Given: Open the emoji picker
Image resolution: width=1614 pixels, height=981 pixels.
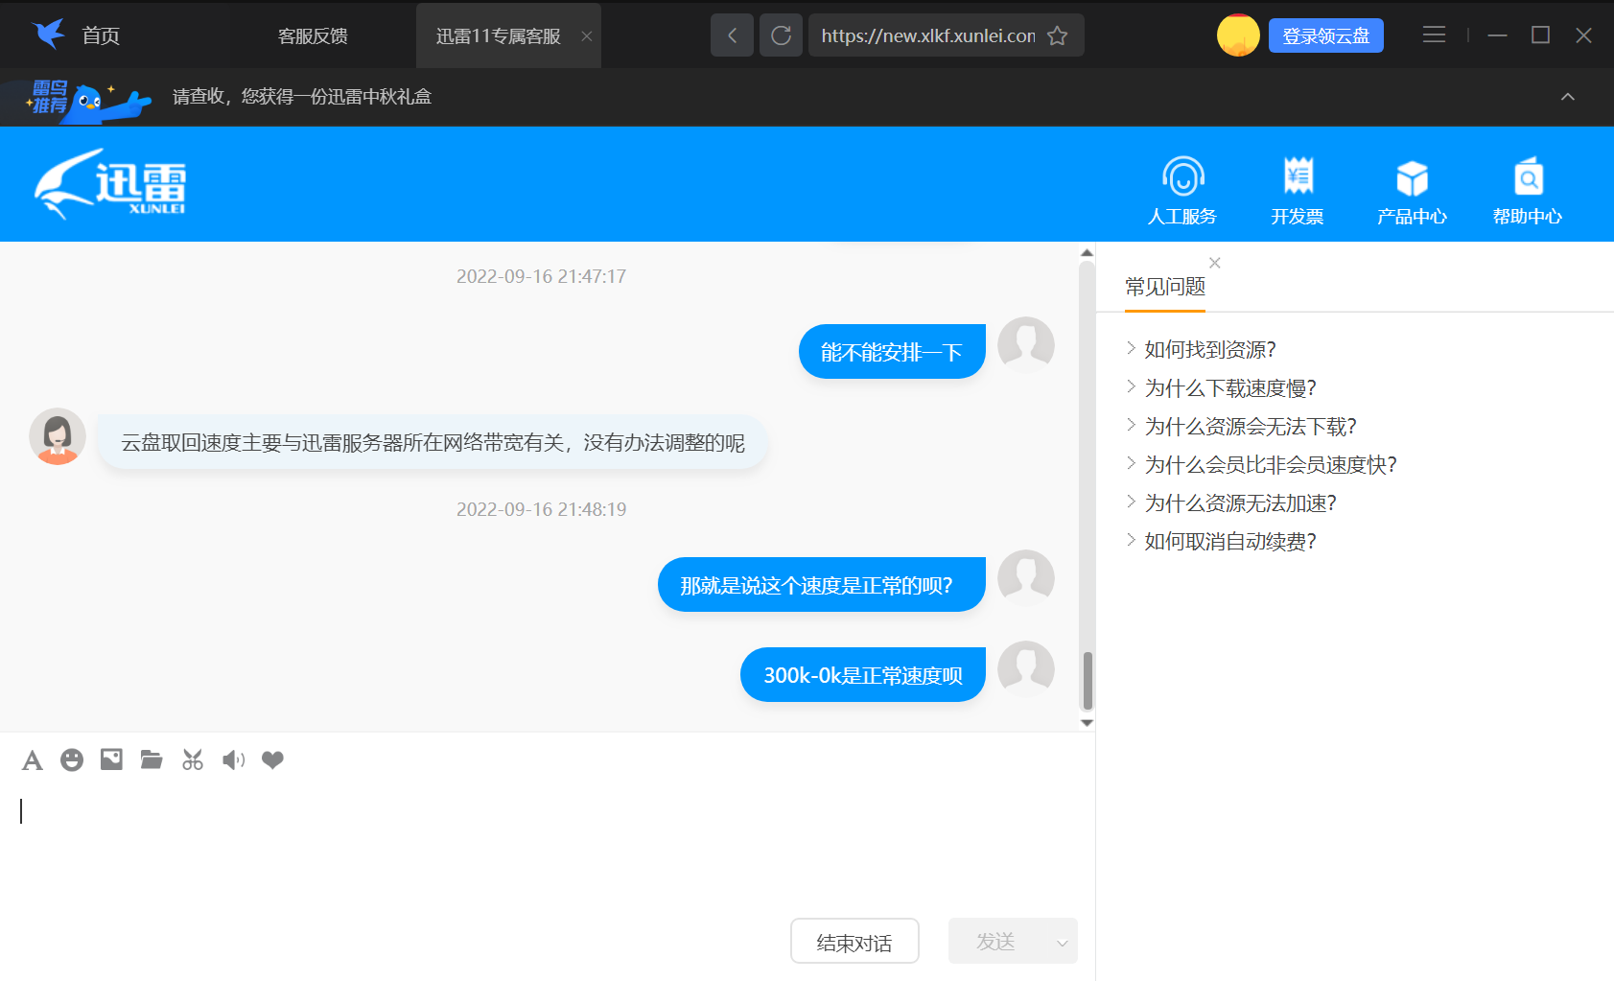Looking at the screenshot, I should 71,759.
